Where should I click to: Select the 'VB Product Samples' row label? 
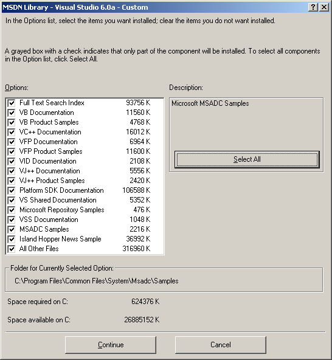tap(49, 122)
